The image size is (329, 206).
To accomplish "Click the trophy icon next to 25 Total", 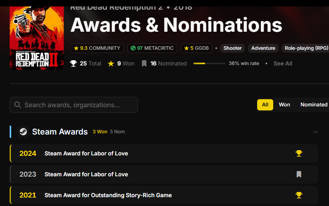I will [73, 63].
